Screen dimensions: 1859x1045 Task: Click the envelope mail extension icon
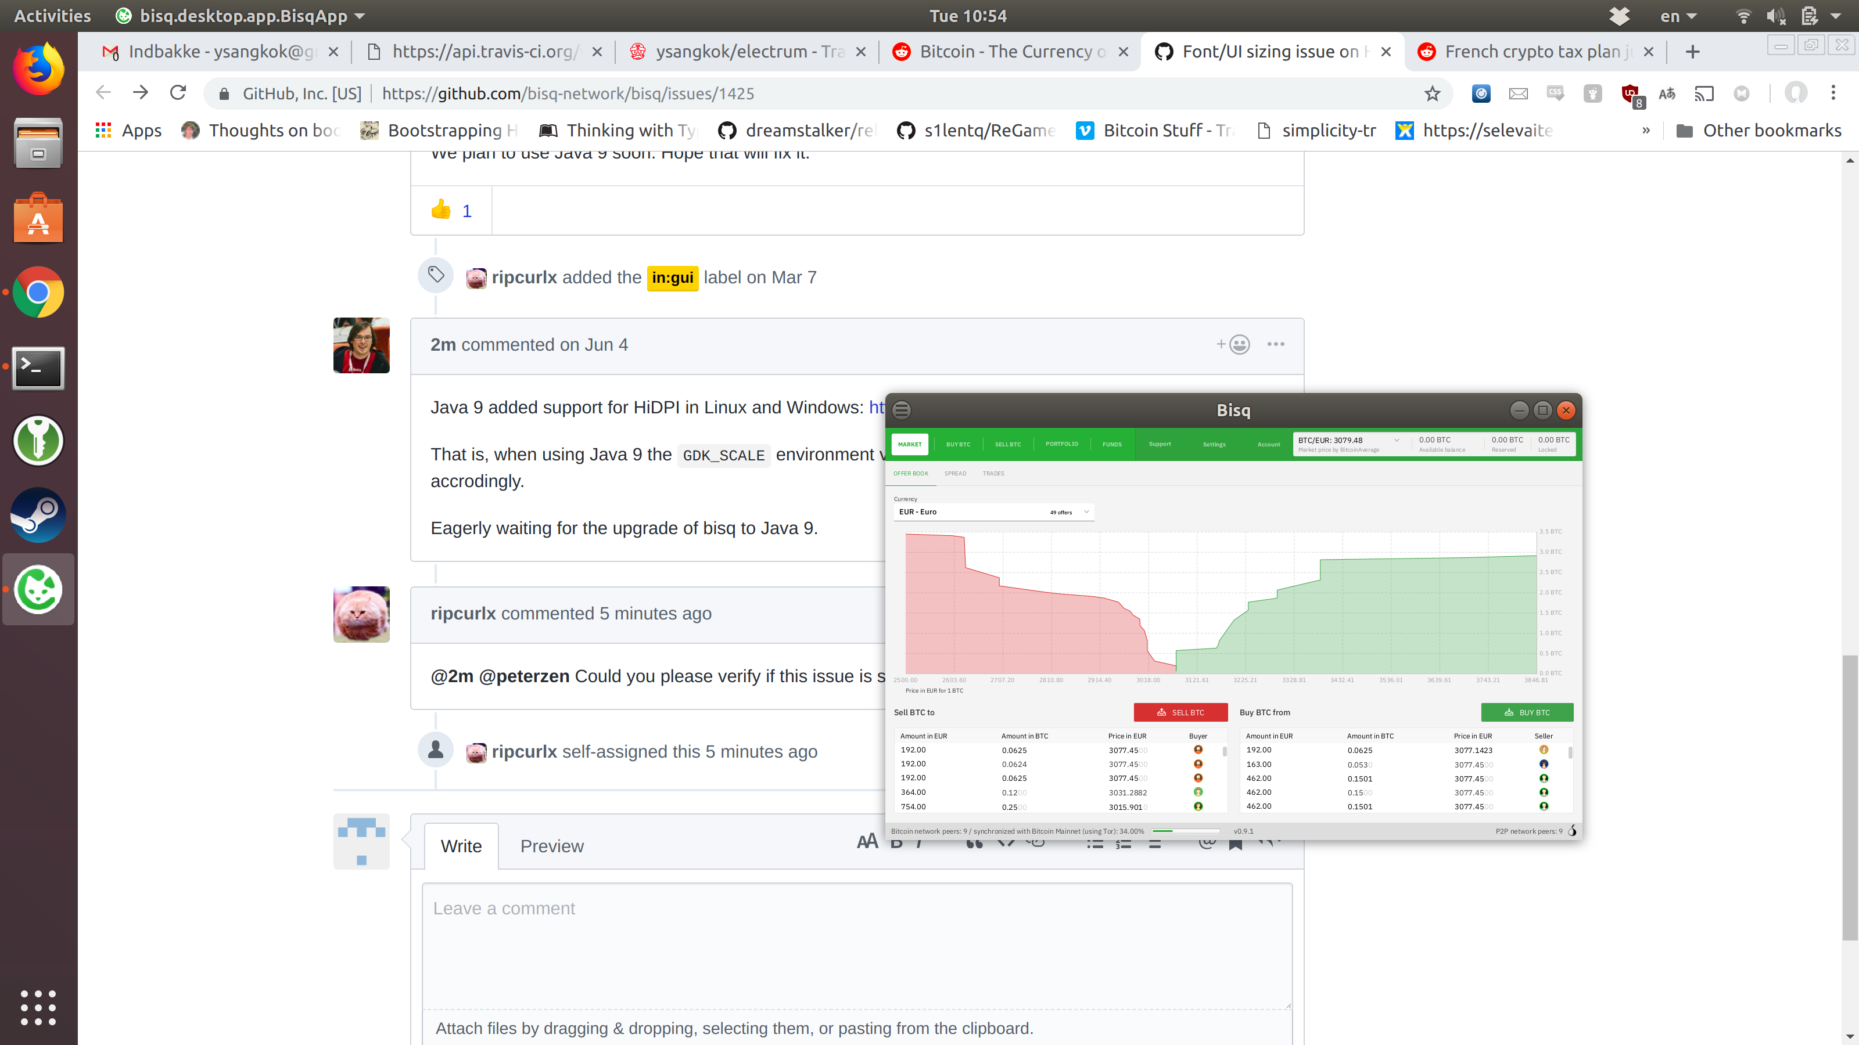(1519, 93)
